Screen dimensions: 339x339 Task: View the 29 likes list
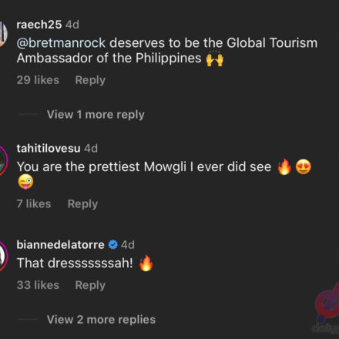point(38,80)
